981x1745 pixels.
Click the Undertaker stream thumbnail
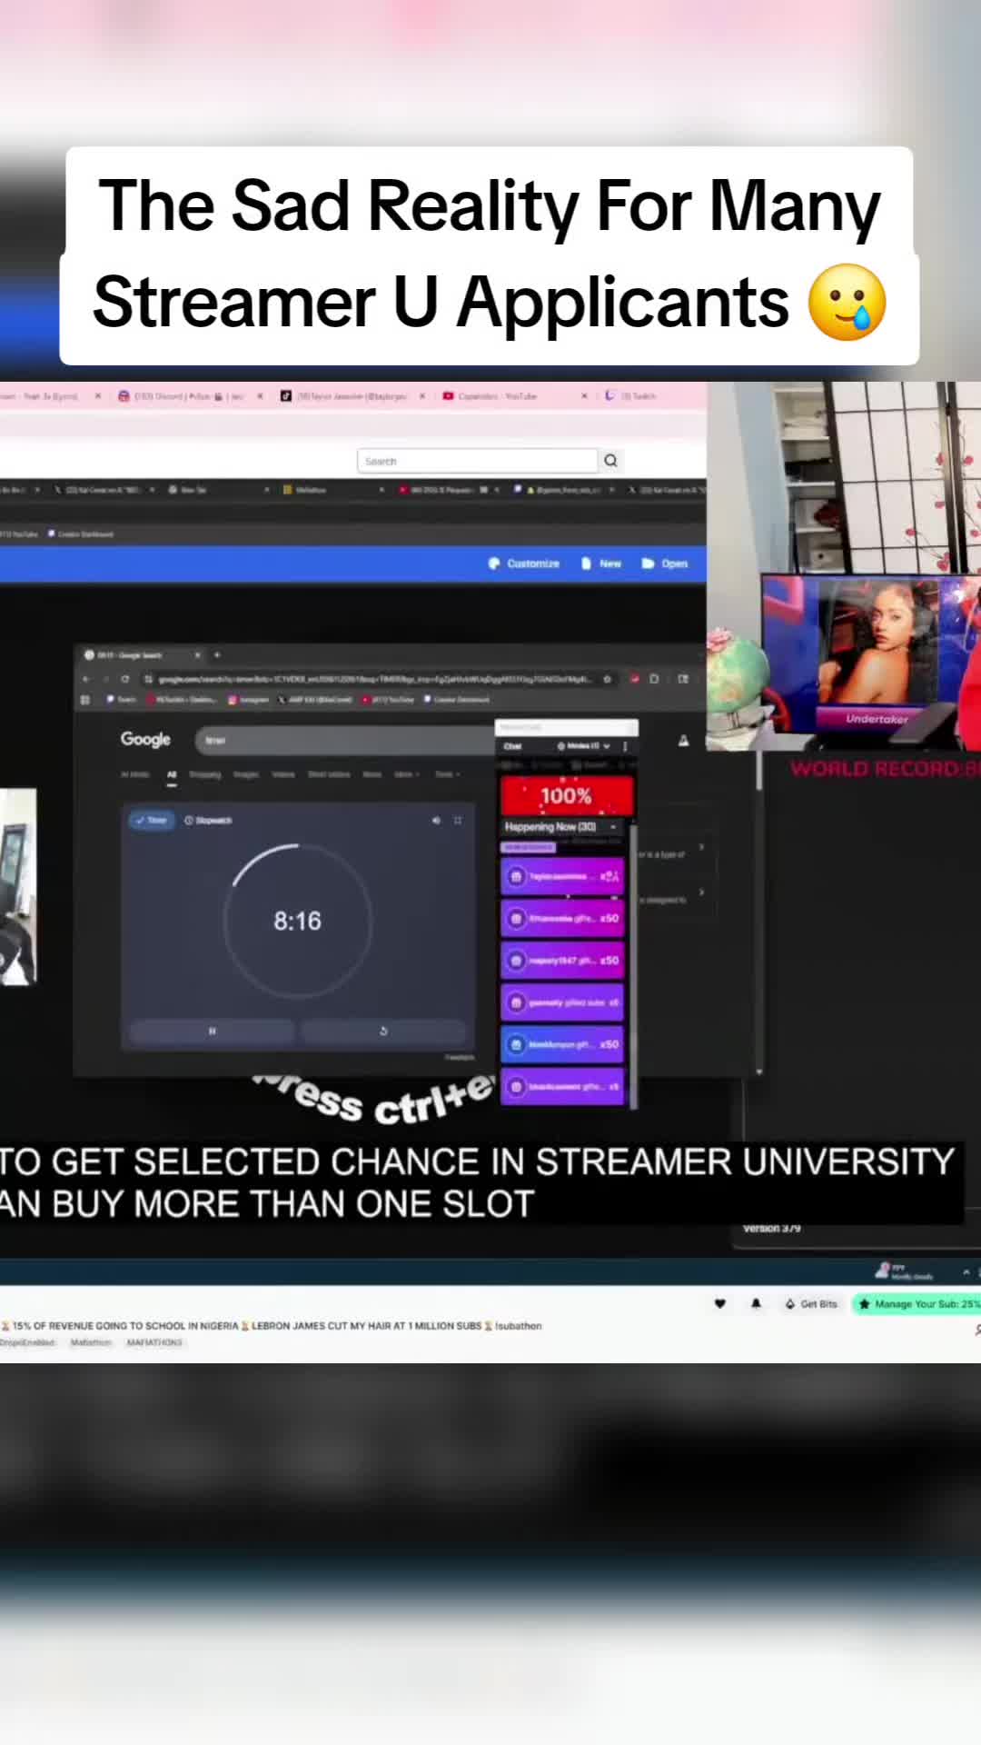coord(870,651)
